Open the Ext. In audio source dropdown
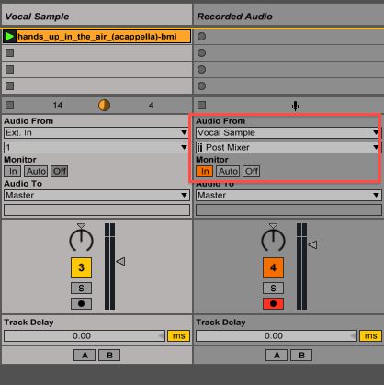The image size is (384, 385). tap(96, 132)
